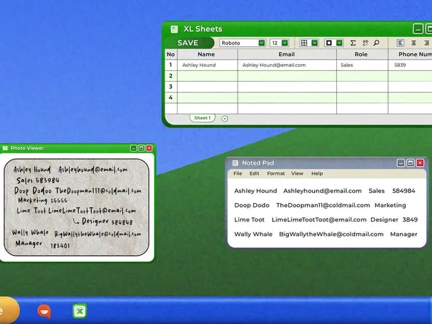Click the align left icon
This screenshot has height=324, width=432.
tap(400, 43)
